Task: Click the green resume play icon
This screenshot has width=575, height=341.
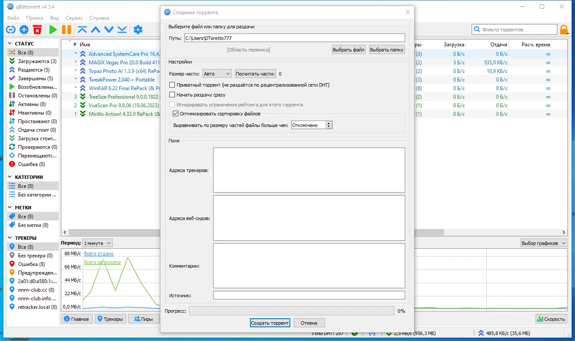Action: point(53,30)
